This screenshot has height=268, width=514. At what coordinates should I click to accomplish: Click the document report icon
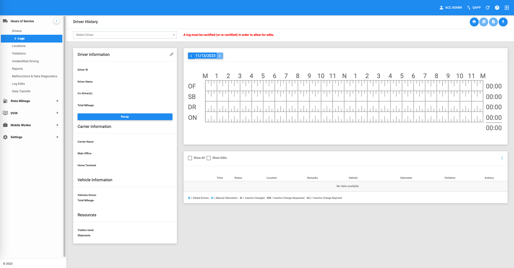[493, 22]
